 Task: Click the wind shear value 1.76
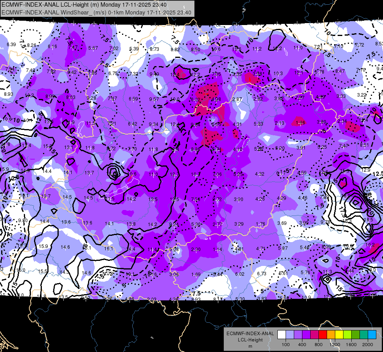(x=261, y=224)
